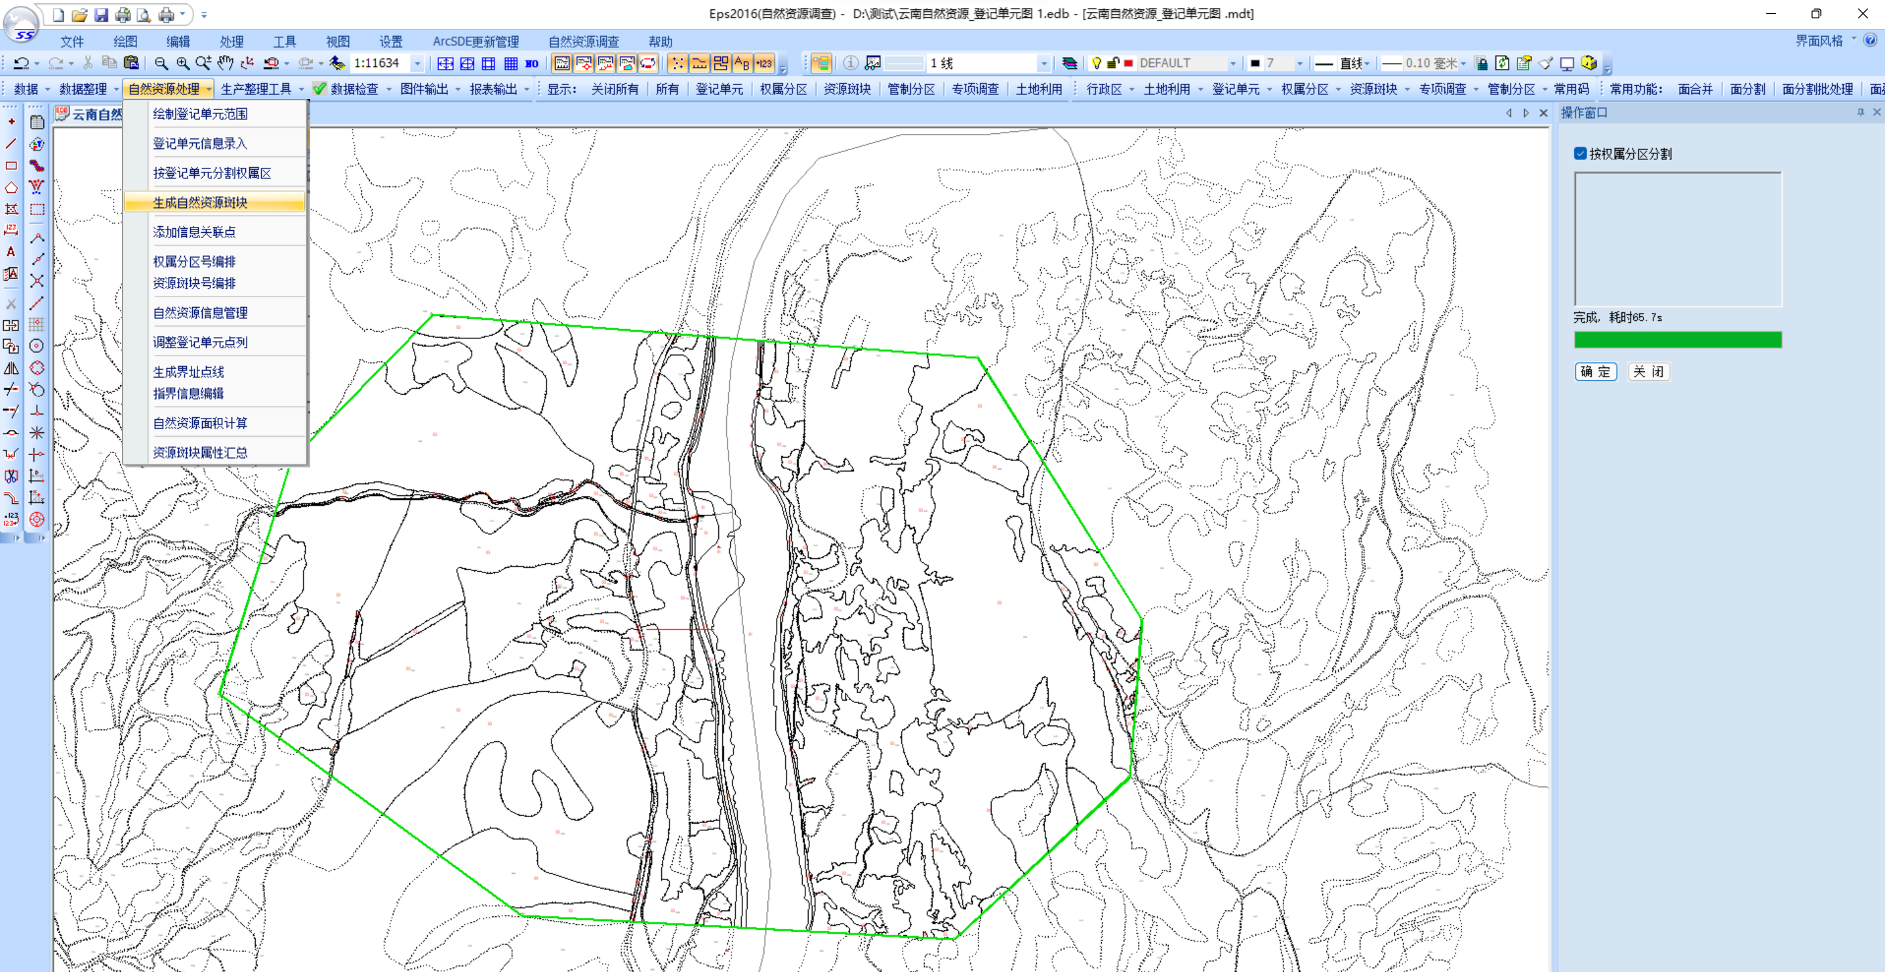Select the draw polygon tool
Viewport: 1885px width, 972px height.
[11, 188]
